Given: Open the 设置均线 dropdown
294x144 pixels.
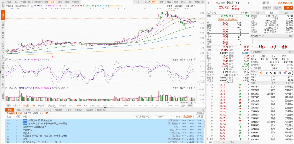Looking at the screenshot, I should (x=190, y=6).
